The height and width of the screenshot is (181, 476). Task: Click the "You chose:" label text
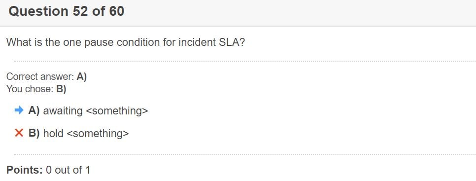tap(30, 89)
